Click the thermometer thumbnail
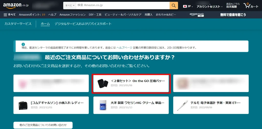Image resolution: width=262 pixels, height=129 pixels. [182, 105]
